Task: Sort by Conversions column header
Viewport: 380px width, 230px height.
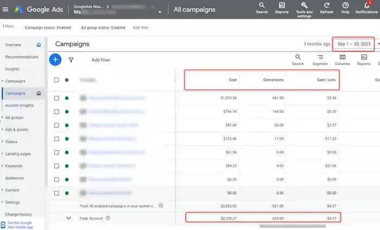Action: click(273, 80)
